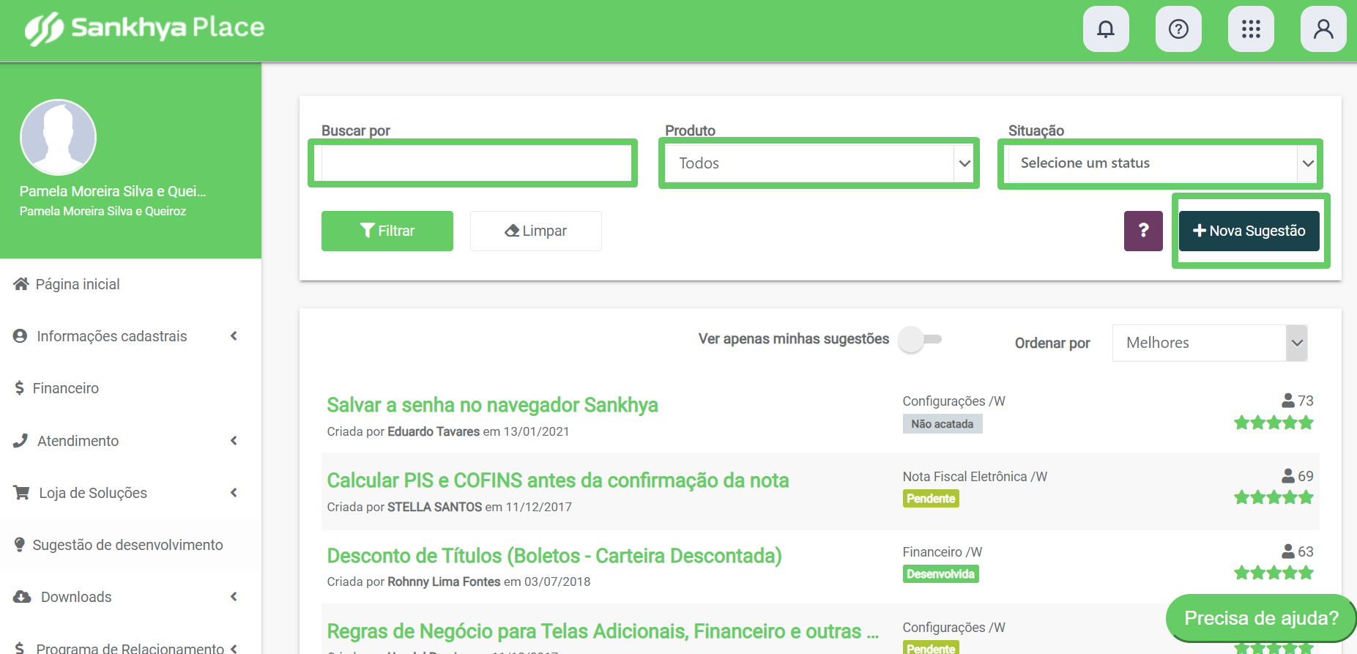Click the Não acatada status badge
The width and height of the screenshot is (1357, 654).
[943, 424]
